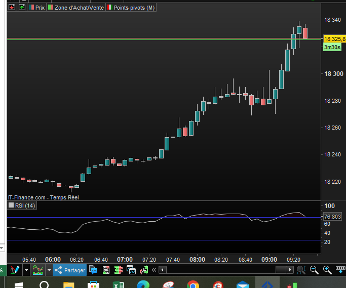Open the satellite dish app on taskbar
Image resolution: width=346 pixels, height=288 pixels.
(x=168, y=284)
